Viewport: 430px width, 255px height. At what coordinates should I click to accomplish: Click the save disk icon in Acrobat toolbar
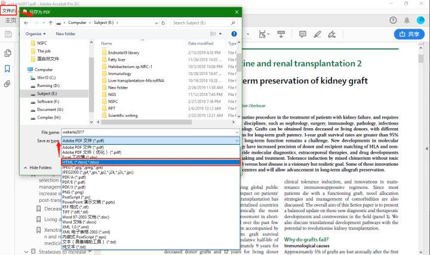[x=8, y=34]
